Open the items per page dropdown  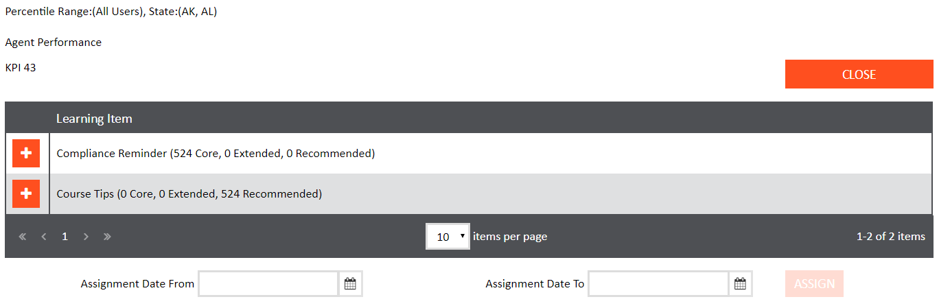(448, 237)
